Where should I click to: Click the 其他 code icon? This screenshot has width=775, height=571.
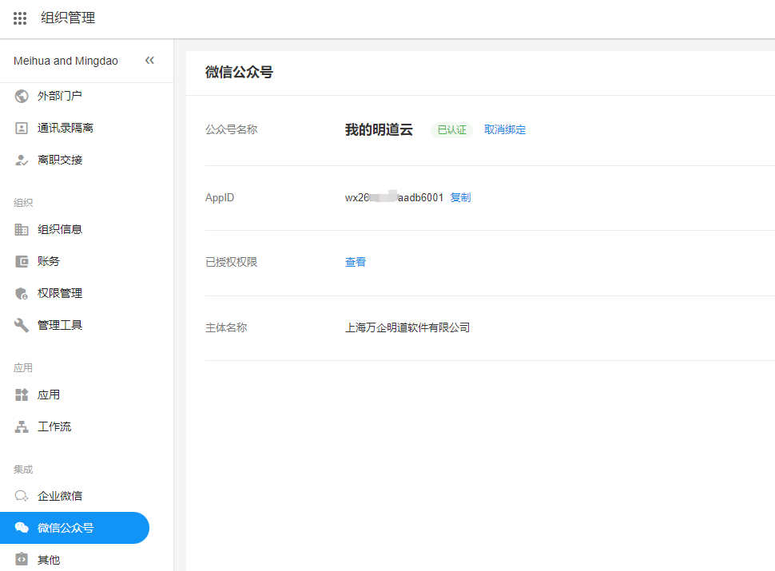click(22, 559)
